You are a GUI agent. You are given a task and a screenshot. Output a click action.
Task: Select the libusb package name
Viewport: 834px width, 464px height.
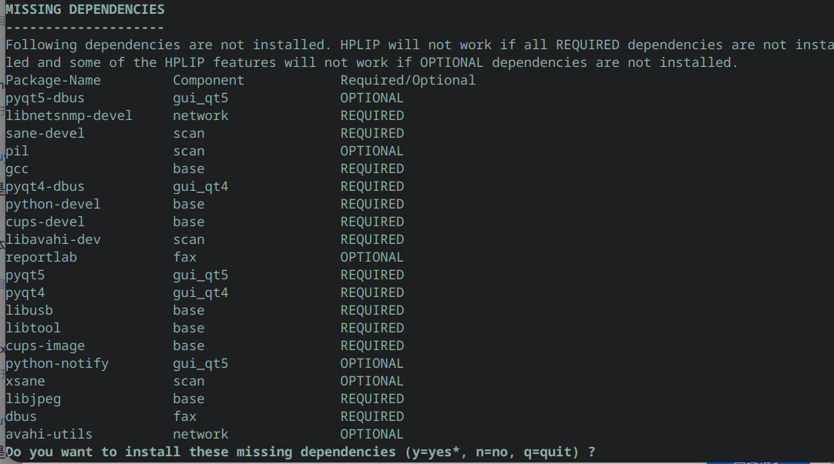(x=29, y=310)
